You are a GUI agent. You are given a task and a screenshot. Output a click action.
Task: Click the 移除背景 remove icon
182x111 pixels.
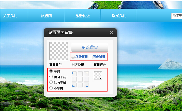point(73,57)
